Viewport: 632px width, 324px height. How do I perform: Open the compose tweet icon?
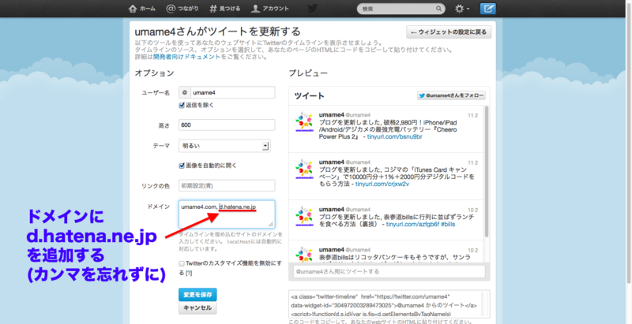[487, 9]
